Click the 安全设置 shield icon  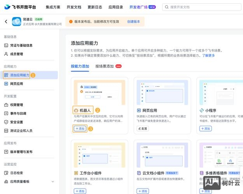click(6, 122)
